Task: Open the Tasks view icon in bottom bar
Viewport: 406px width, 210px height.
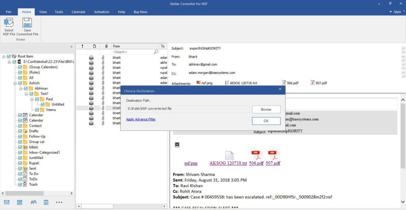Action: click(46, 202)
